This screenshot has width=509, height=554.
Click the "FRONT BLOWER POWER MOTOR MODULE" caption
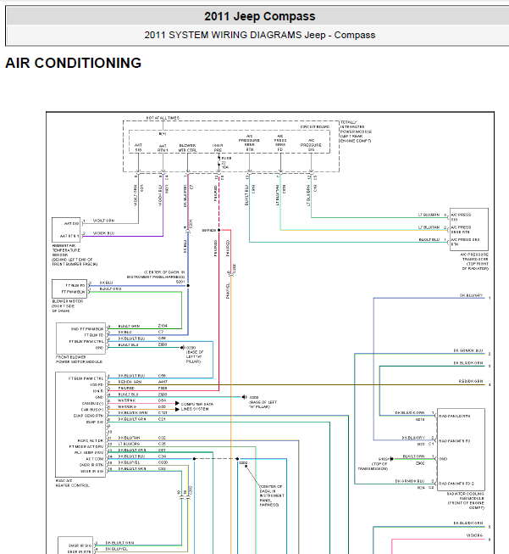[79, 360]
